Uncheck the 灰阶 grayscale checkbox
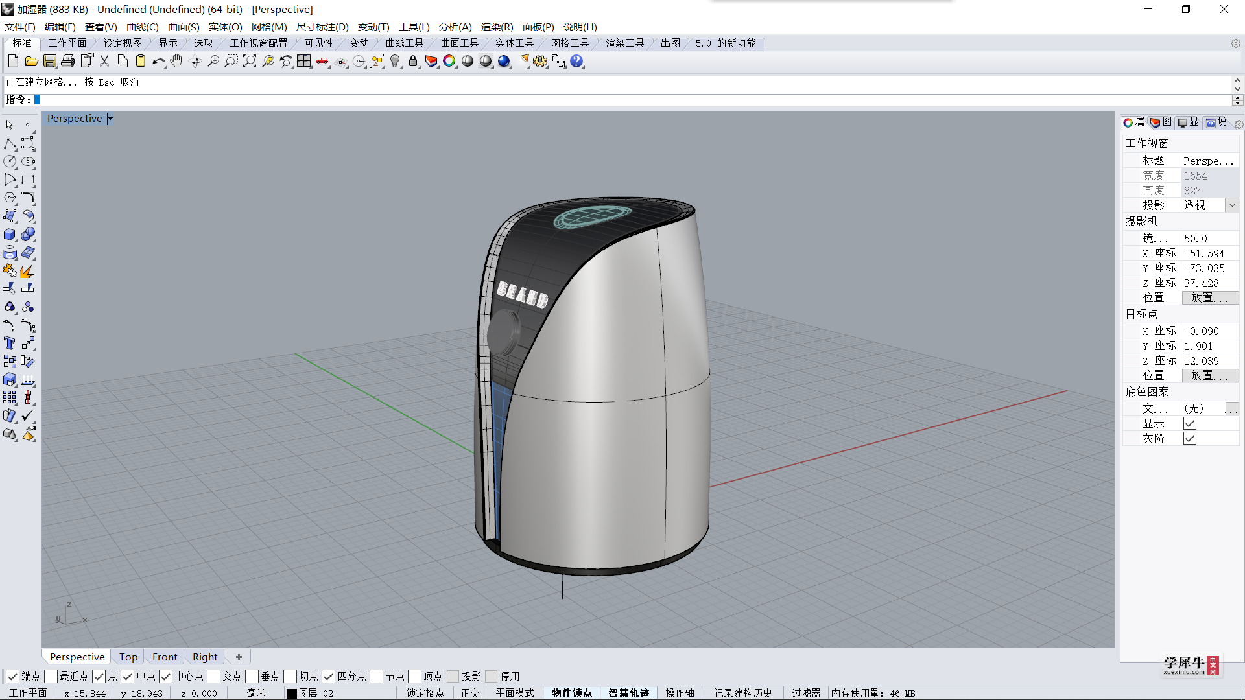This screenshot has width=1245, height=700. (1189, 438)
